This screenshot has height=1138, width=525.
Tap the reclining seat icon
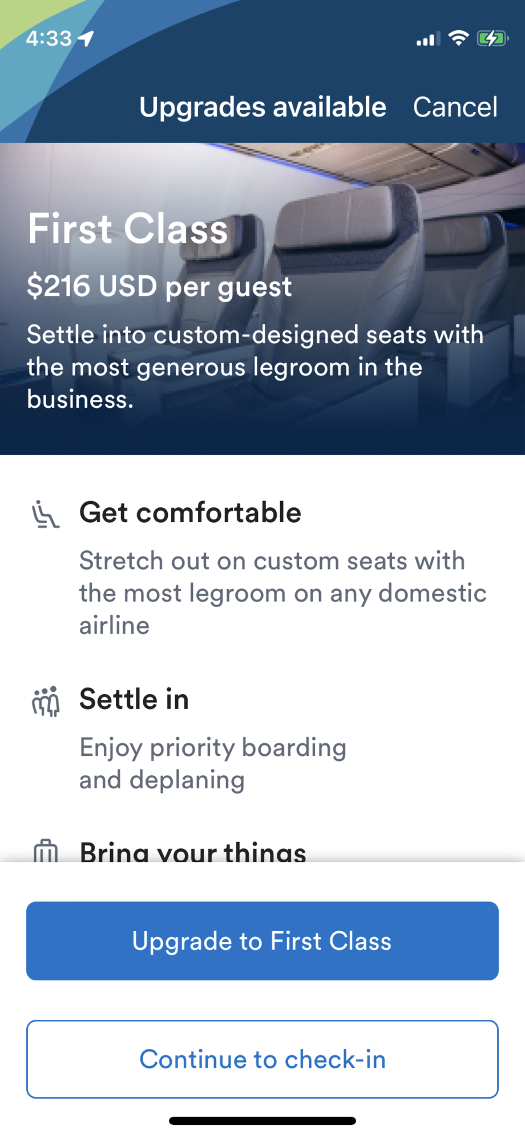coord(45,514)
